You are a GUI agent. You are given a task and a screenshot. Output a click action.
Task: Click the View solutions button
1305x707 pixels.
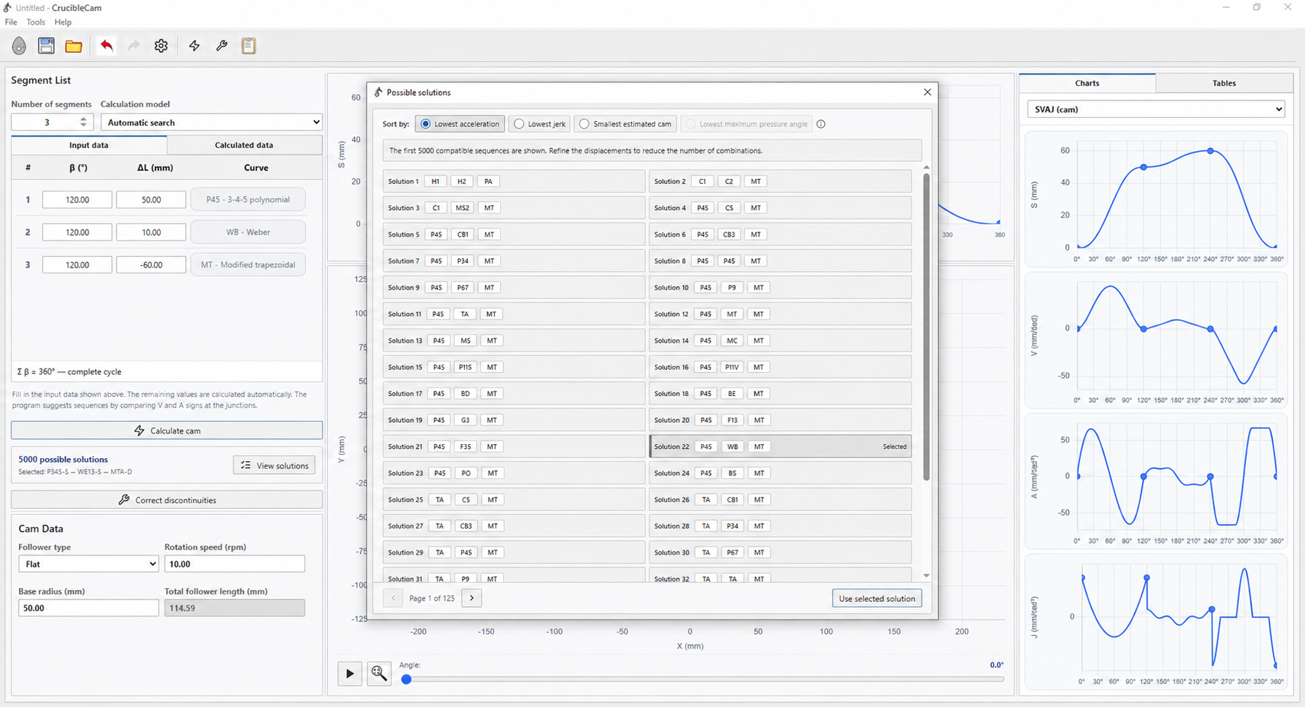[x=274, y=466]
